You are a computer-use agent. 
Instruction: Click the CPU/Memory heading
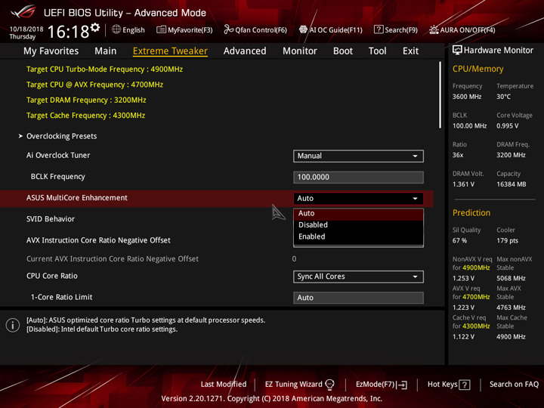click(478, 69)
